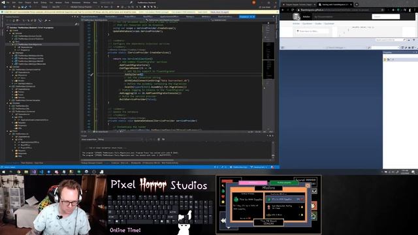The height and width of the screenshot is (235, 418).
Task: Open the Debug menu in Visual Studio
Action: (44, 3)
